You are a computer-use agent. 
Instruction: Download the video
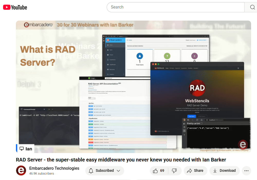pyautogui.click(x=225, y=171)
